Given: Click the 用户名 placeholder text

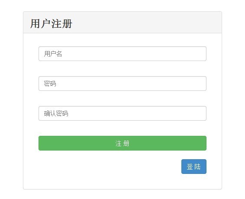Looking at the screenshot, I should (x=53, y=54).
